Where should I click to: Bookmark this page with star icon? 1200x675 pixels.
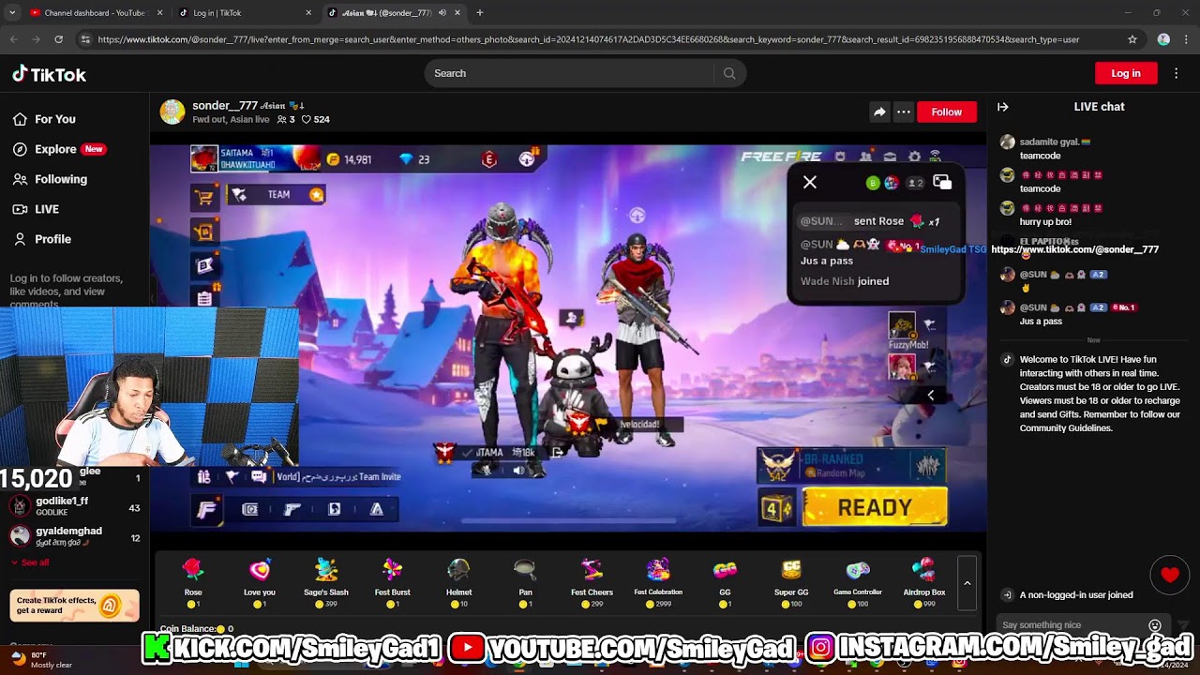click(x=1132, y=39)
